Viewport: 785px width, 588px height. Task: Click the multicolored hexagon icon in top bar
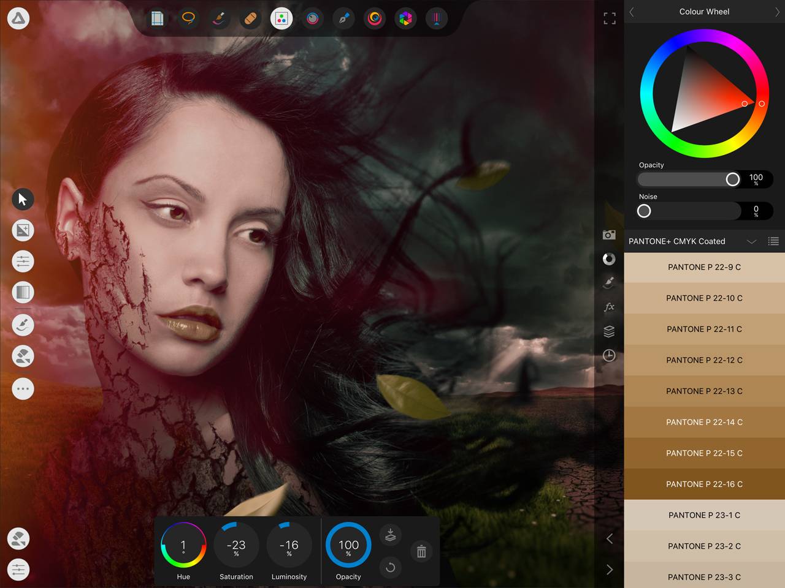click(405, 19)
